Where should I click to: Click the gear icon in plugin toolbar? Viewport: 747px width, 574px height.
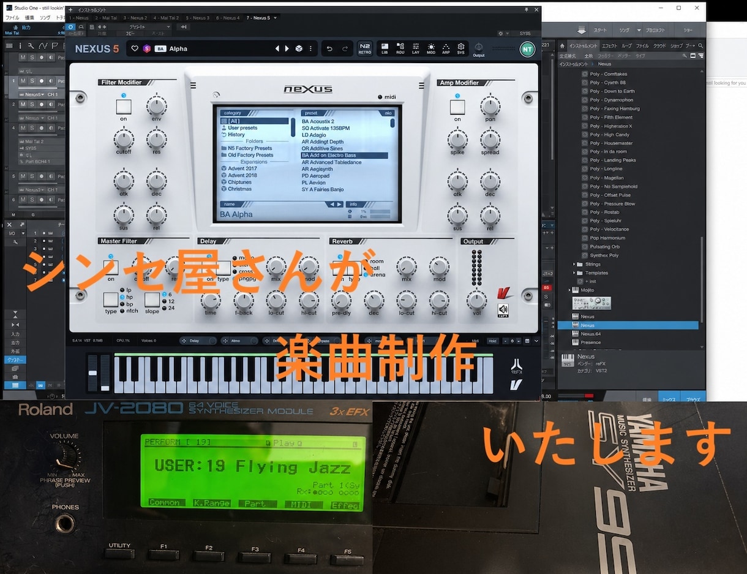[500, 34]
